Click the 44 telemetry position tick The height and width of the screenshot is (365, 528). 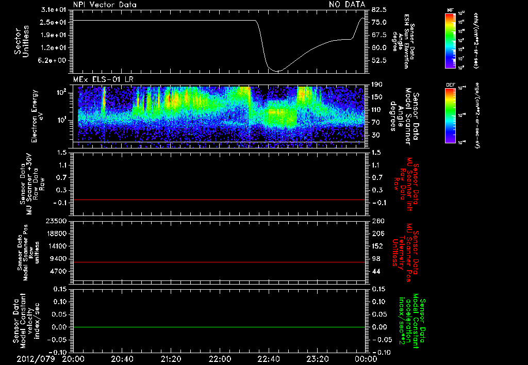(376, 271)
